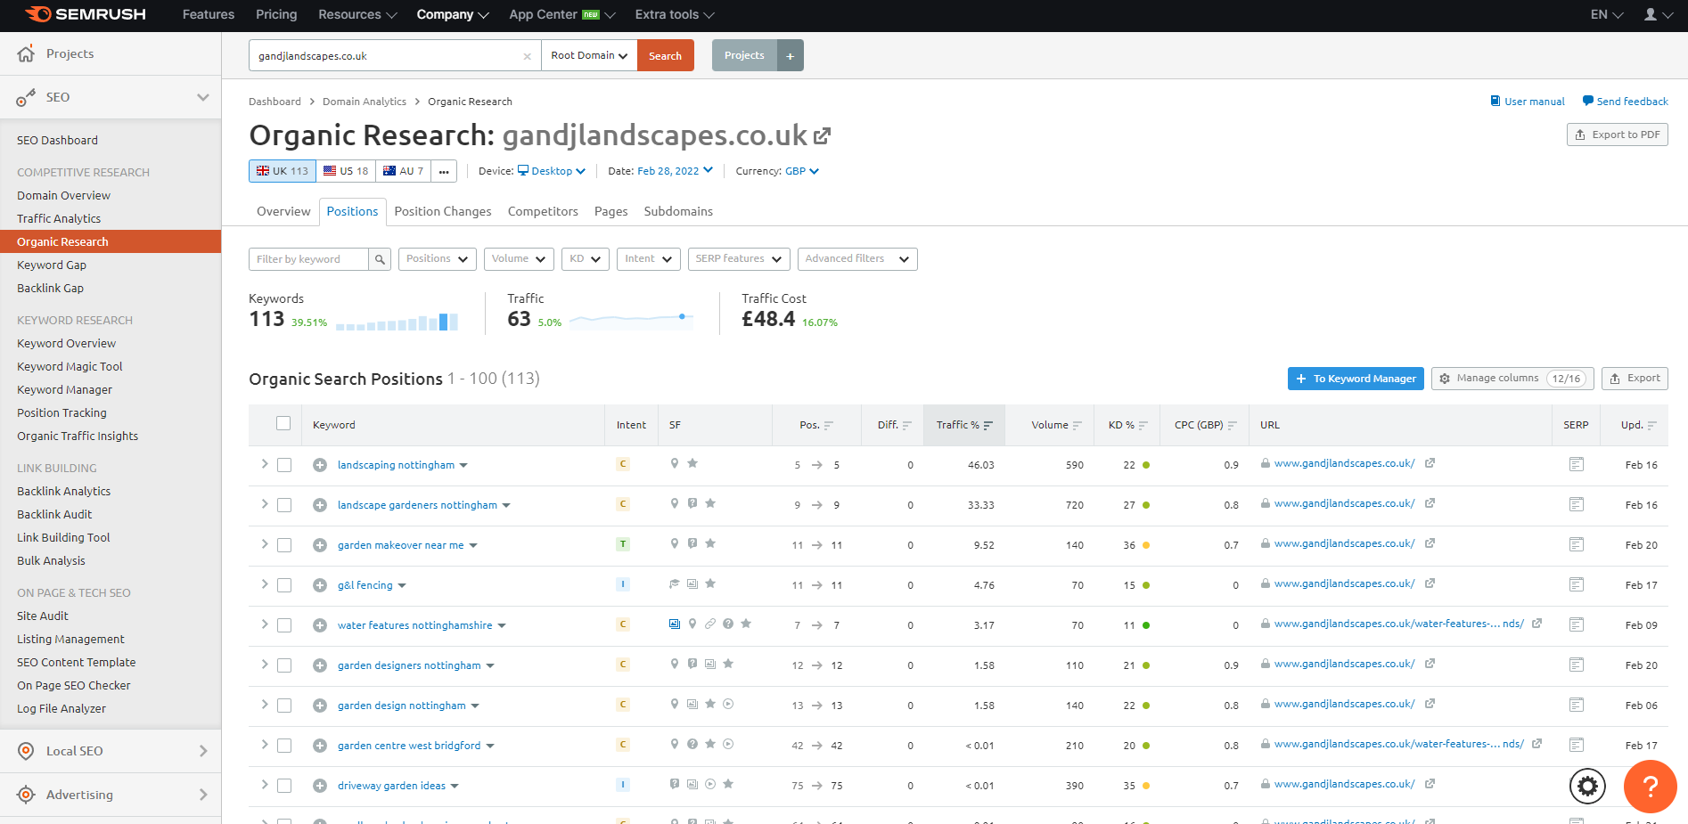This screenshot has height=824, width=1688.
Task: Add g&l fencing via plus circle icon
Action: pos(320,584)
